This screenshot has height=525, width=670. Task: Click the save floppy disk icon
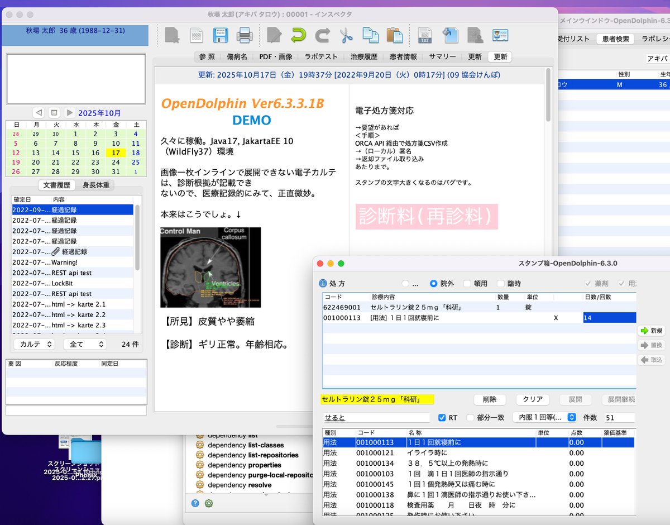pos(222,36)
